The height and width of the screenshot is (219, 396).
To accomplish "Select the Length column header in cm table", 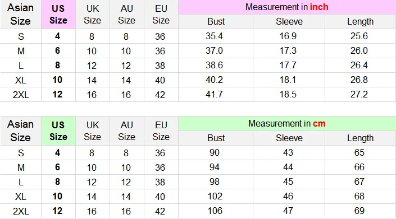I will [x=360, y=138].
